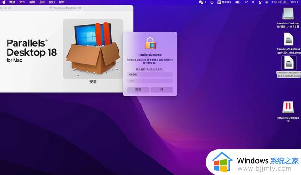
Task: Click the date and time 11月9日 周三 20:21
Action: click(285, 2)
